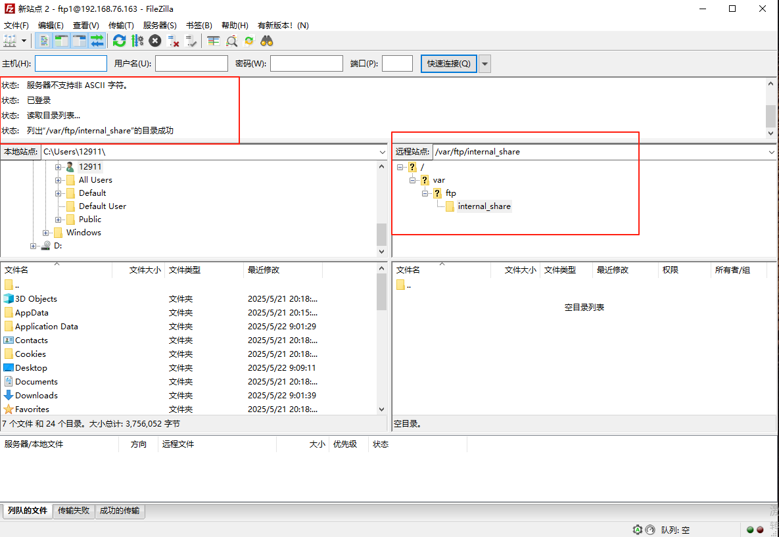Viewport: 779px width, 537px height.
Task: Open the quickconnect history dropdown arrow
Action: [x=484, y=64]
